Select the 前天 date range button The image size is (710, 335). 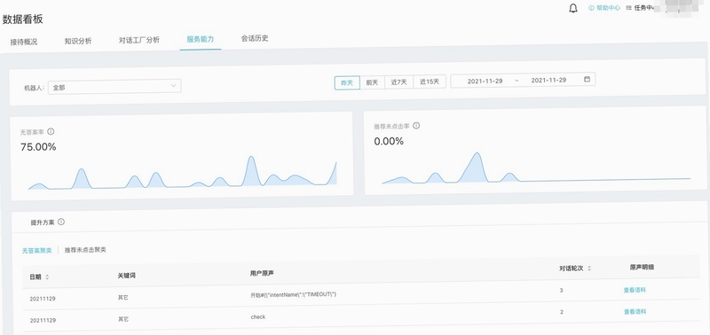click(x=372, y=82)
